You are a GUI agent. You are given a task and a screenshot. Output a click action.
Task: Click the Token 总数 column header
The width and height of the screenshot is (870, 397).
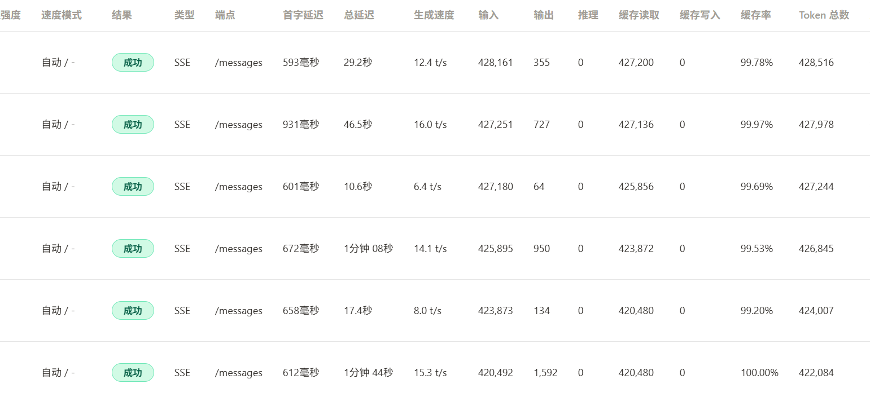click(824, 15)
